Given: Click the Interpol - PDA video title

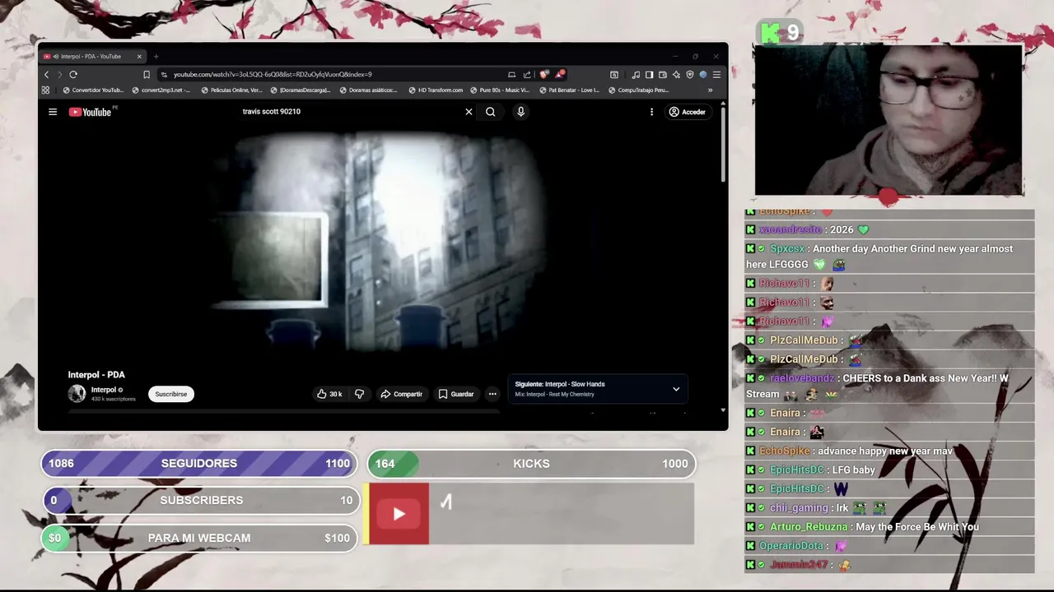Looking at the screenshot, I should click(x=96, y=375).
